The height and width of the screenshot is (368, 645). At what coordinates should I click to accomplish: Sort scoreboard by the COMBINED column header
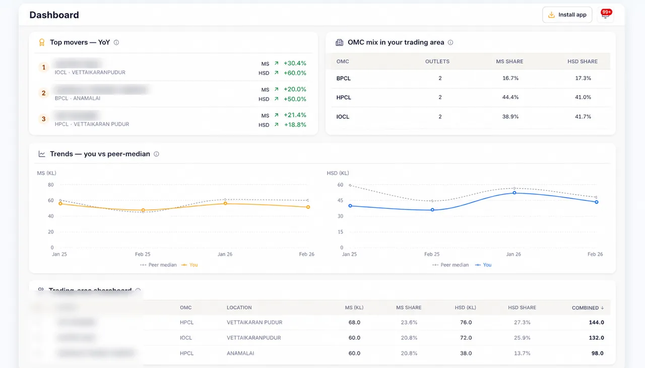pos(588,308)
